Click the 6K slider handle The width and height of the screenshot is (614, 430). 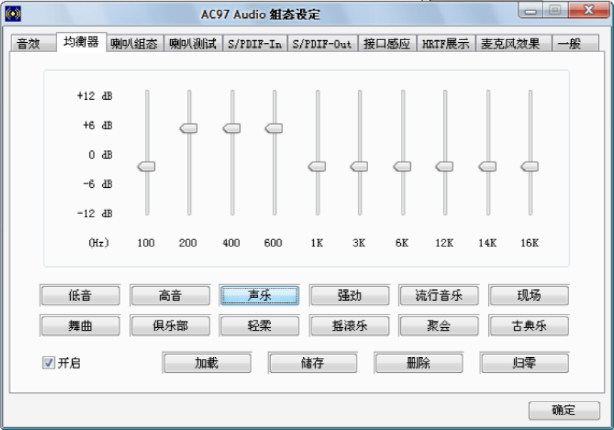click(402, 166)
